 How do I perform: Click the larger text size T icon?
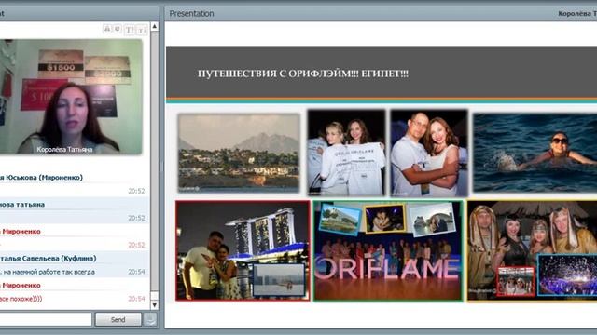coord(129,30)
